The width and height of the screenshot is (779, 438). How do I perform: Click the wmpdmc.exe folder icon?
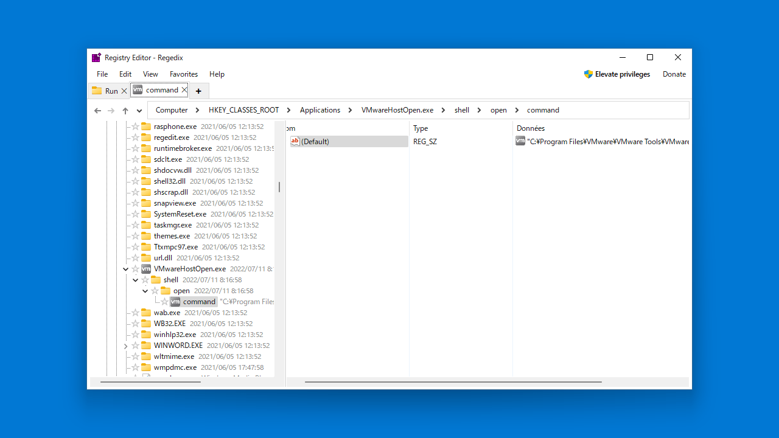pyautogui.click(x=146, y=367)
